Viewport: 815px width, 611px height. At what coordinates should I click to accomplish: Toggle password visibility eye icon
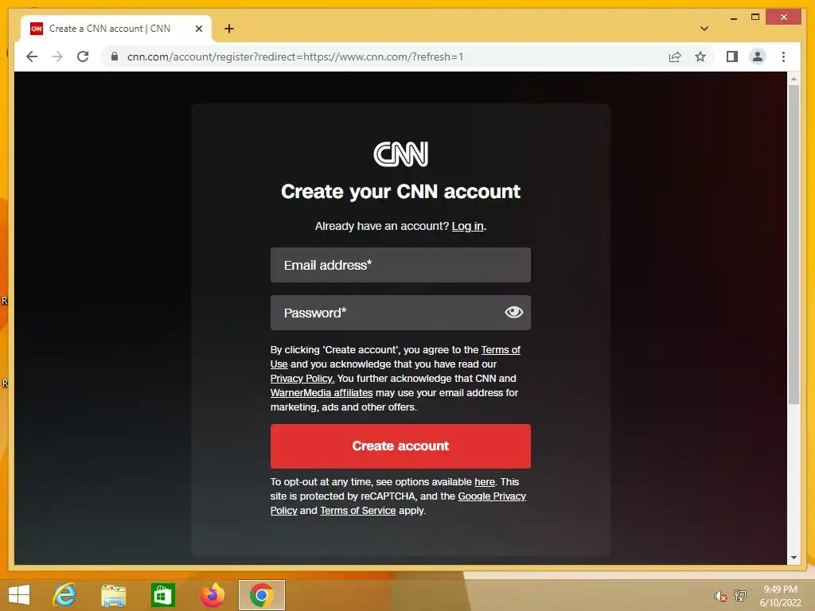pyautogui.click(x=513, y=312)
